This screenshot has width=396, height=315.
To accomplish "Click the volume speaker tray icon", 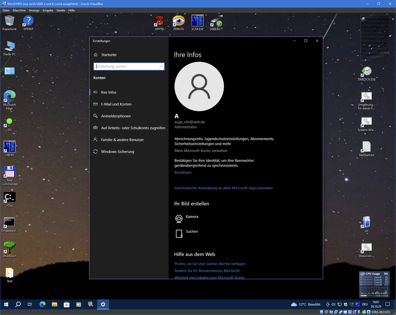I will [333, 304].
